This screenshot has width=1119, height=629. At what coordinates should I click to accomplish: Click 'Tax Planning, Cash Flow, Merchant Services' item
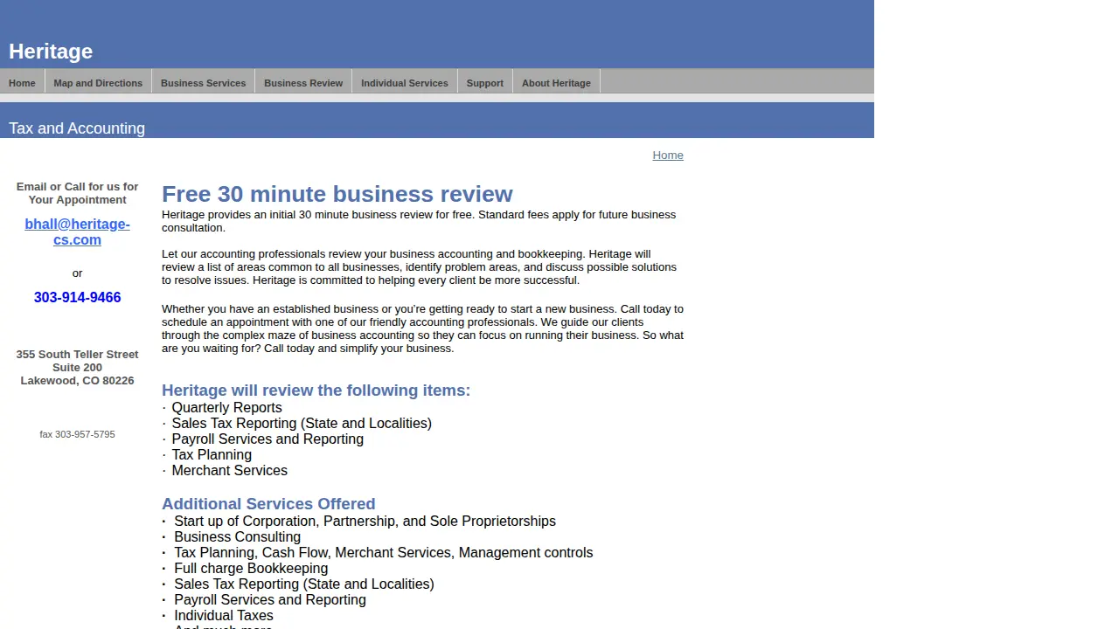coord(383,553)
